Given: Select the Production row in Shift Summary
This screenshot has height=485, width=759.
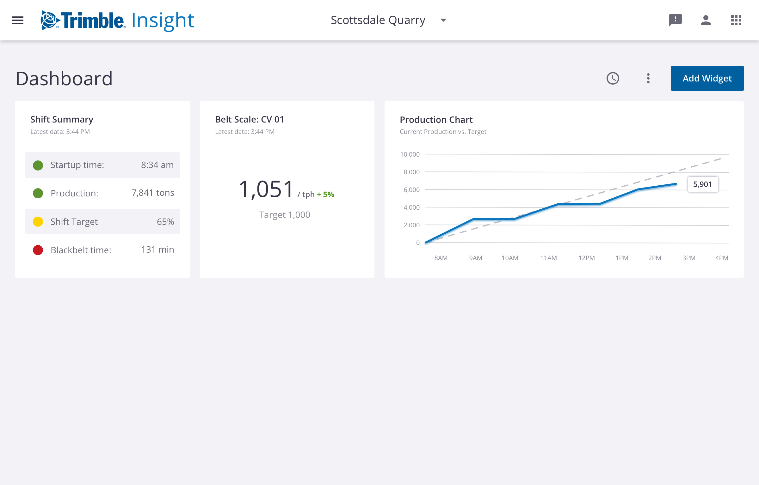Looking at the screenshot, I should (102, 193).
